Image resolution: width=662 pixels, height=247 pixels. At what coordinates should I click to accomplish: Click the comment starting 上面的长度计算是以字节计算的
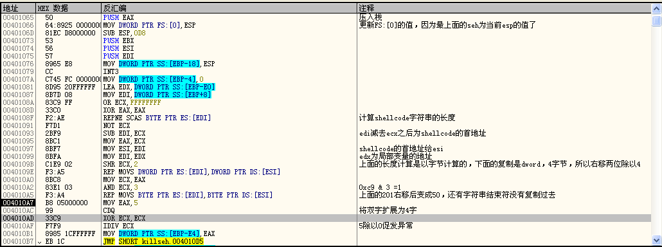[x=500, y=164]
